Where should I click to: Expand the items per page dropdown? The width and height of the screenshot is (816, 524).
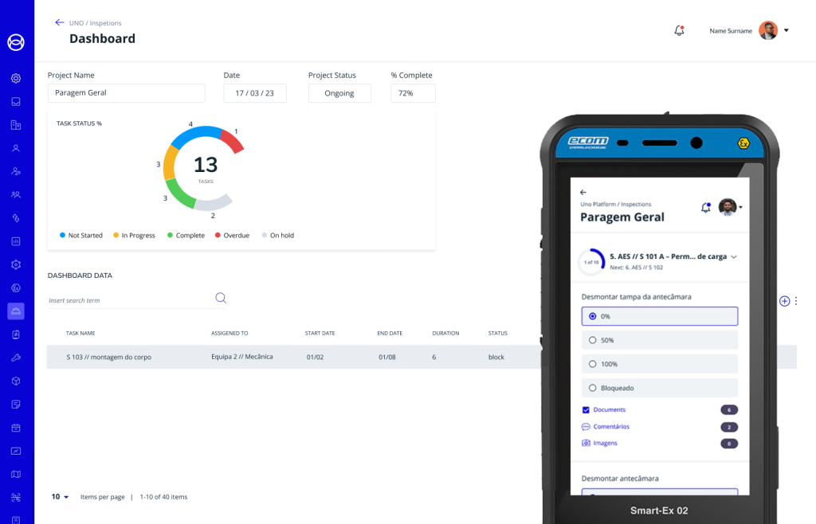coord(61,497)
